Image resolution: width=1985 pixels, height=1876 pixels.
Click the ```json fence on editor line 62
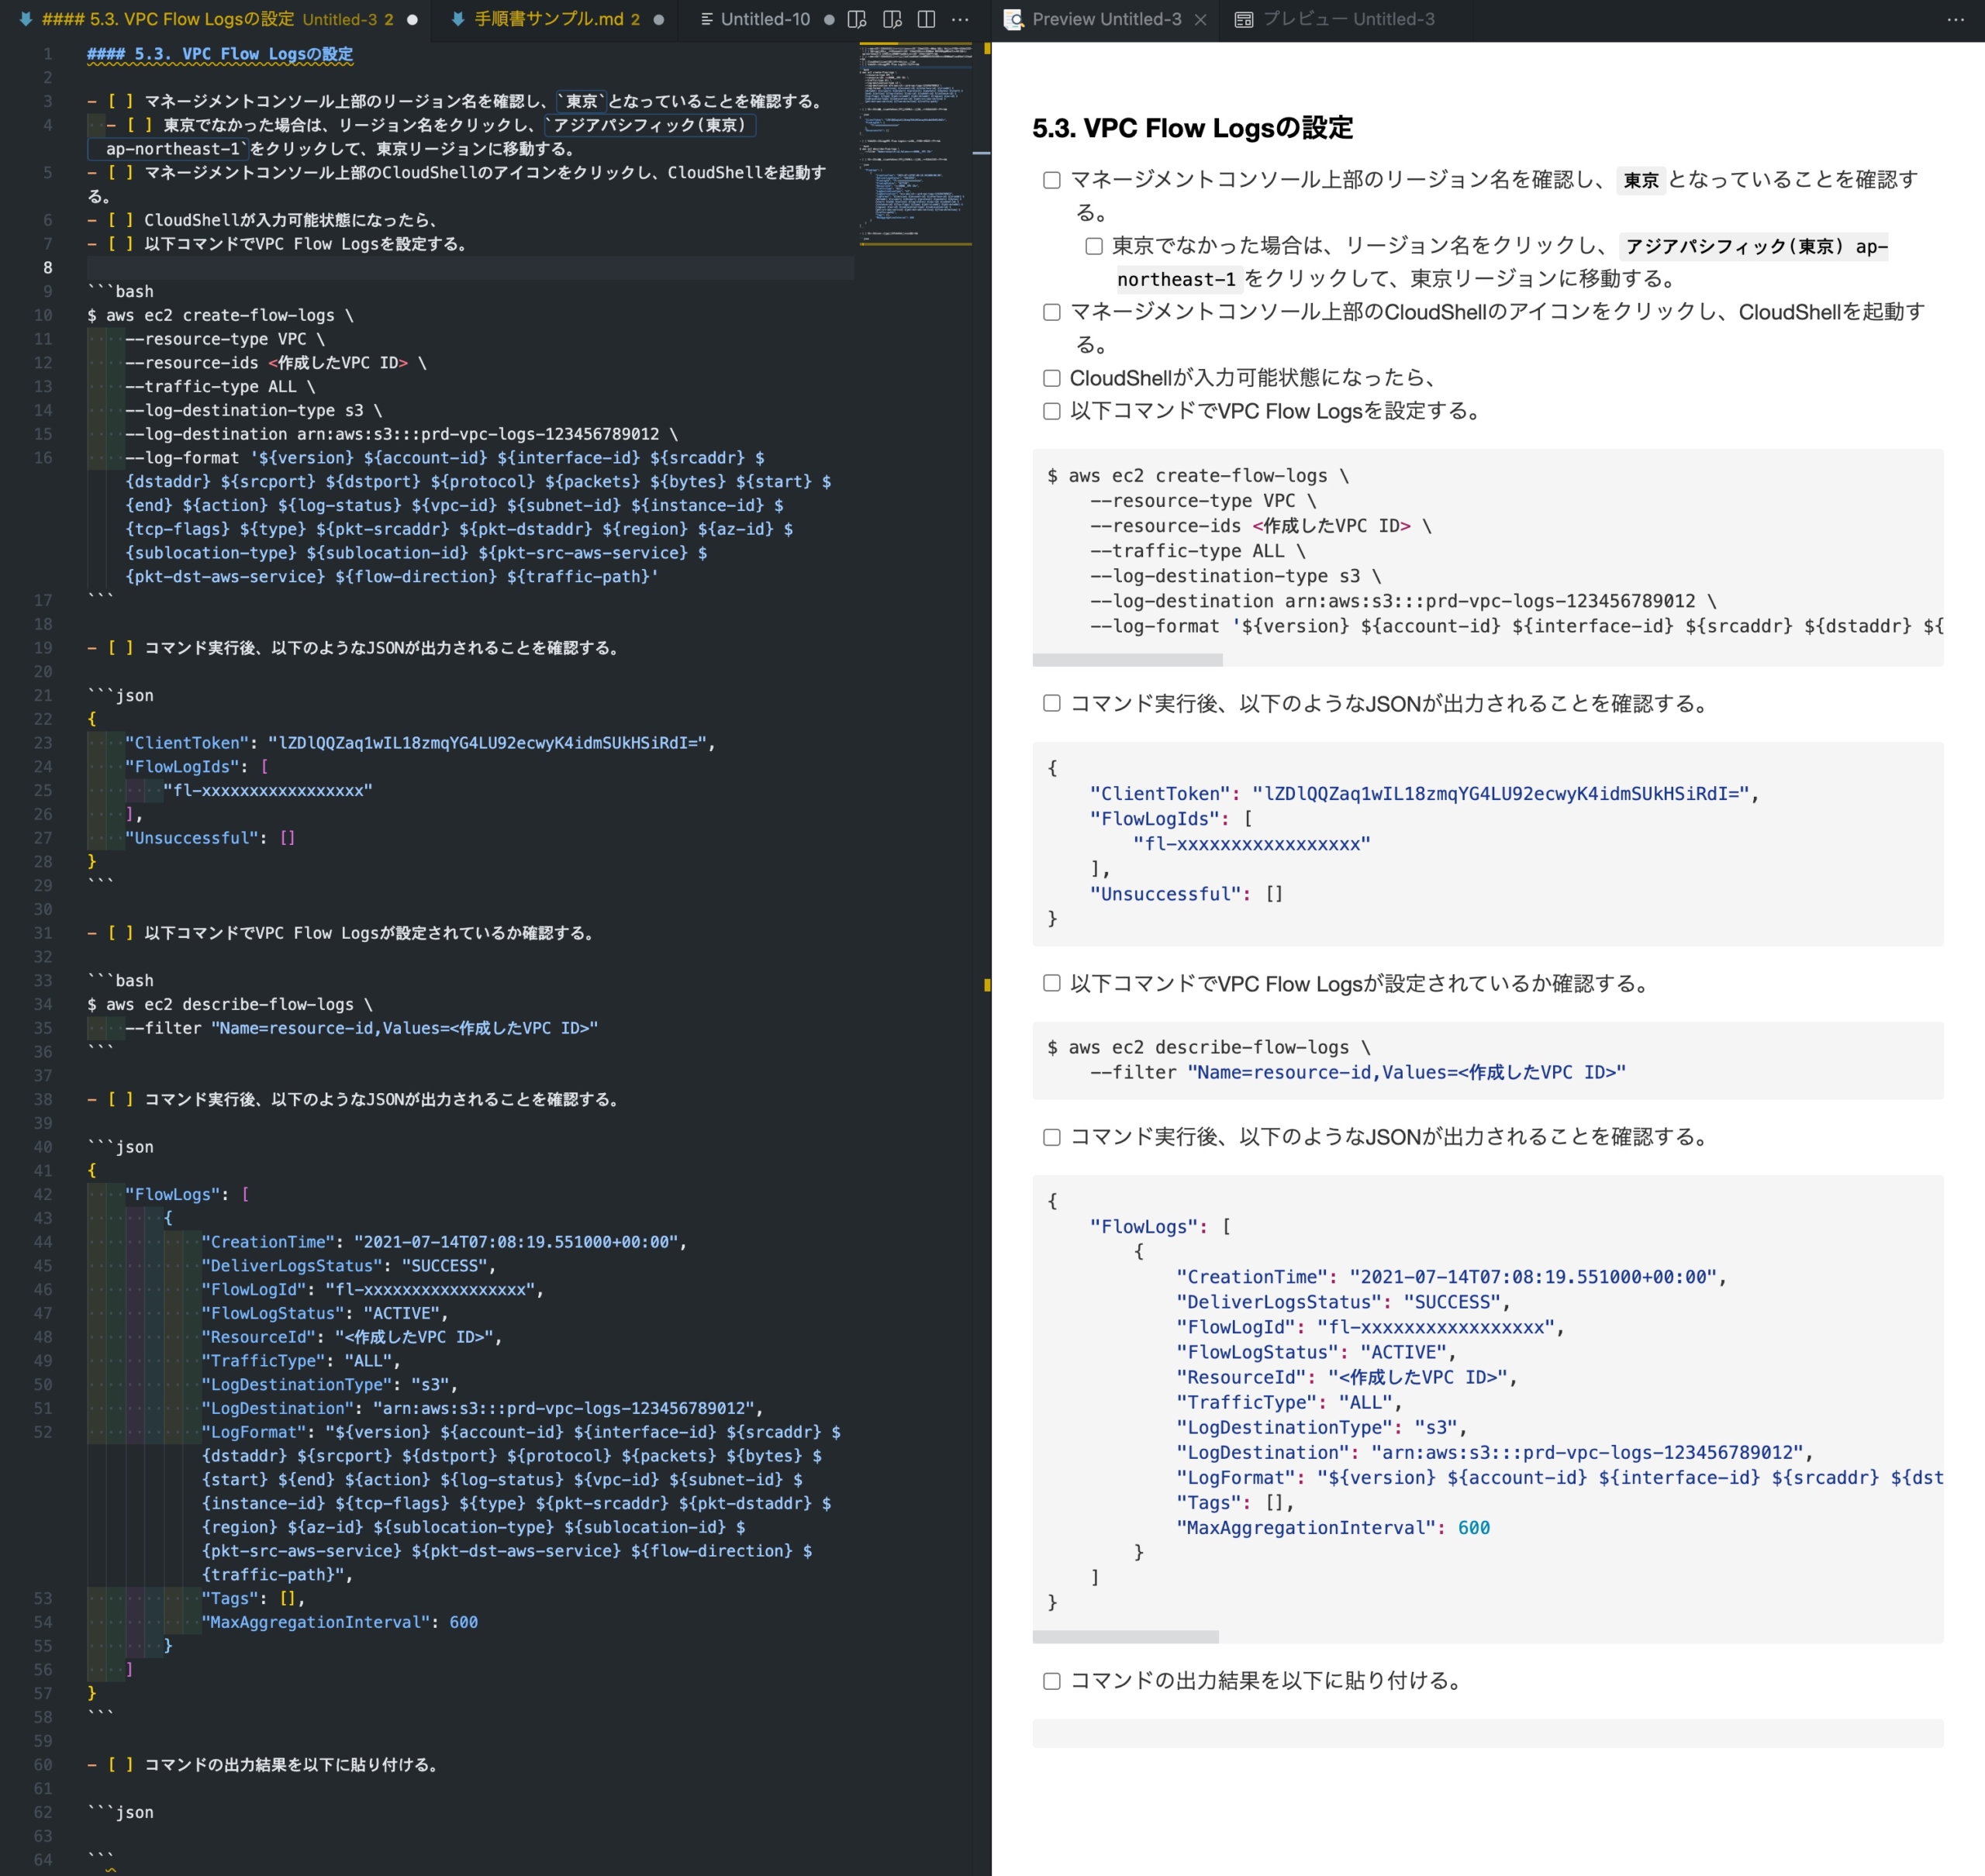[x=120, y=1812]
